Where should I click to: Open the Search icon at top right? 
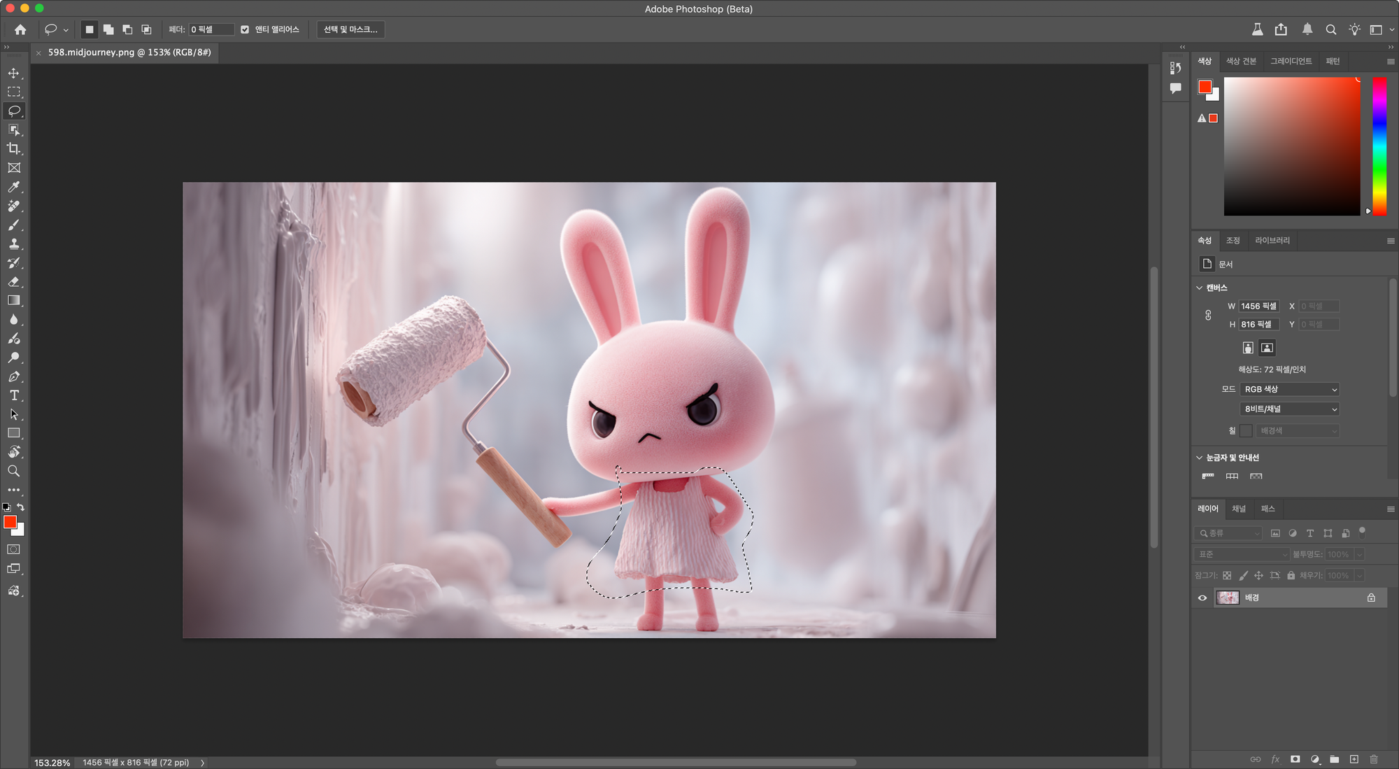point(1331,29)
